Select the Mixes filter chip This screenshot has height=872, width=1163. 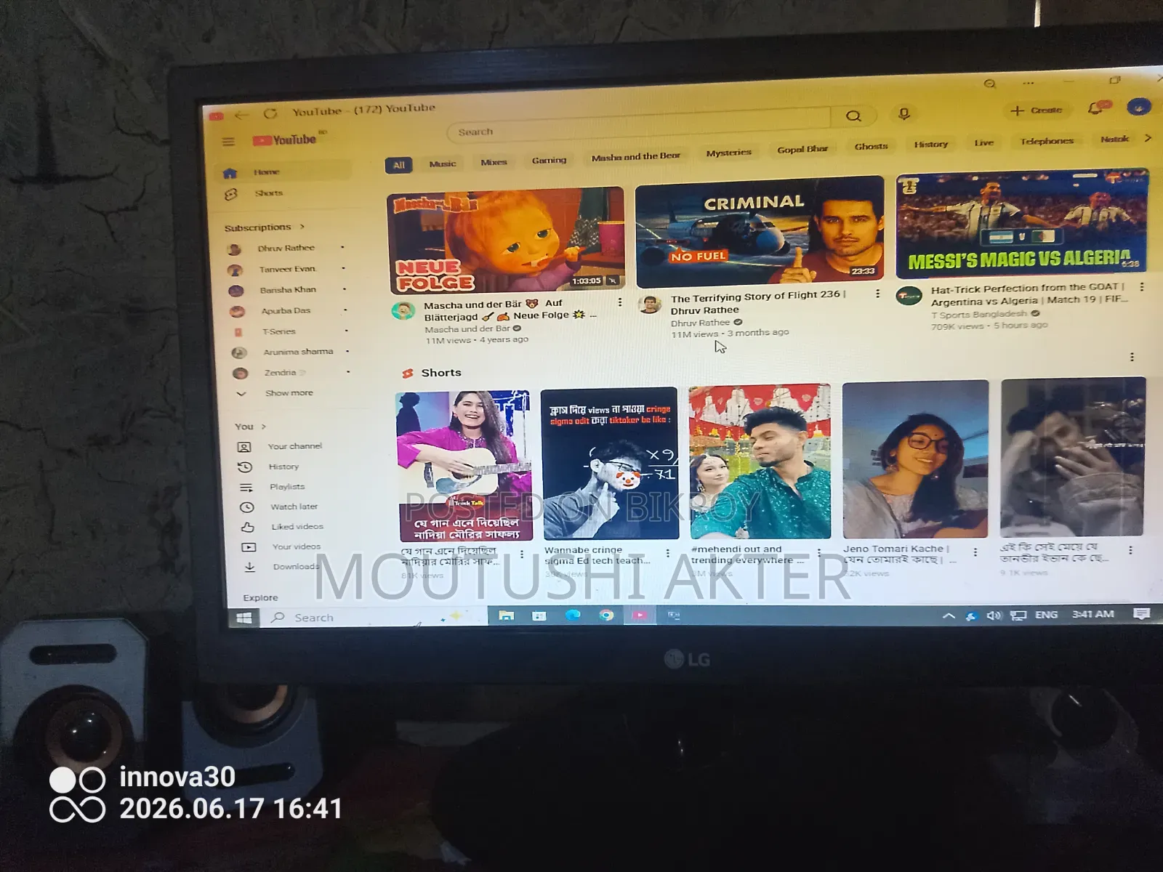click(494, 162)
